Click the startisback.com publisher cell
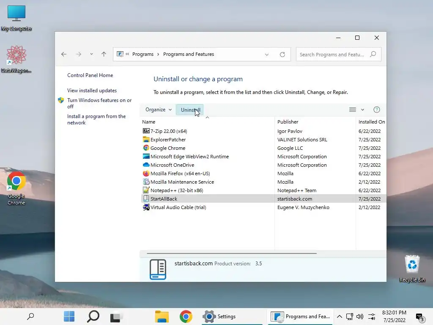433x325 pixels. coord(295,199)
